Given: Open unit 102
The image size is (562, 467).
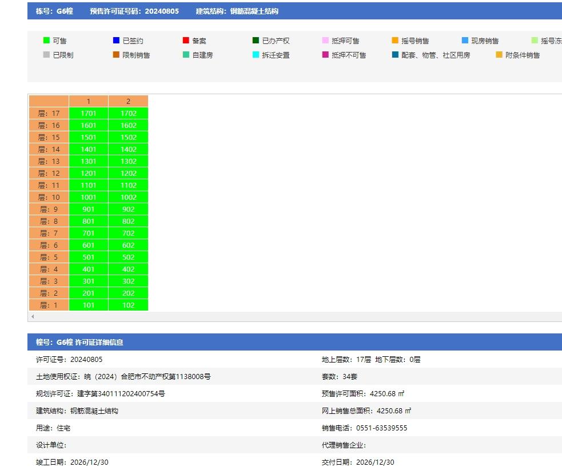Looking at the screenshot, I should tap(128, 305).
